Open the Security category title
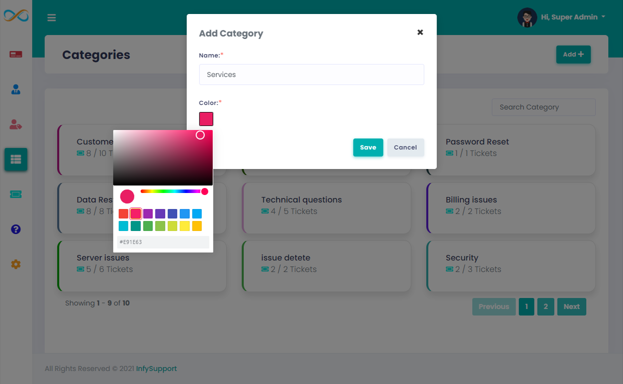The height and width of the screenshot is (384, 623). click(462, 258)
